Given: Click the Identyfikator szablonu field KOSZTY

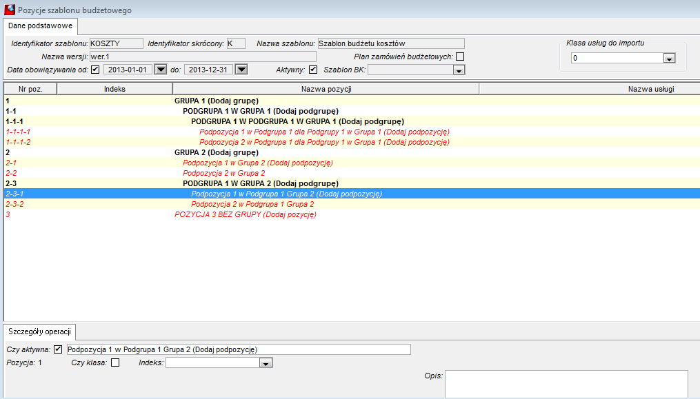Looking at the screenshot, I should [116, 43].
